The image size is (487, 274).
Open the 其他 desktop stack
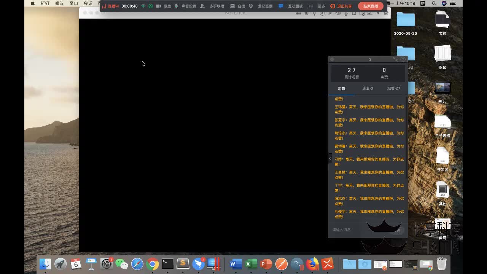click(x=442, y=193)
